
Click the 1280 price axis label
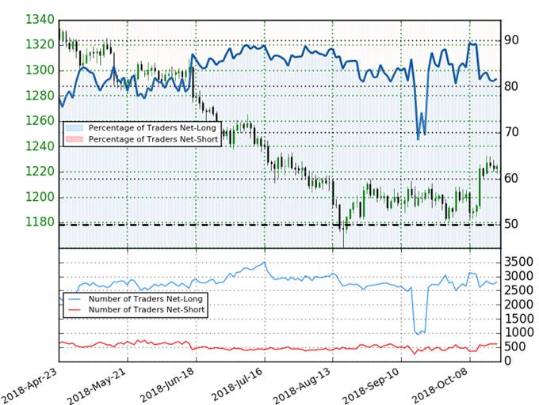coord(40,96)
